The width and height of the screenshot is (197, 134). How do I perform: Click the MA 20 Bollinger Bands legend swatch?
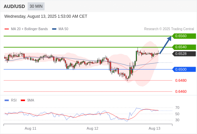coord(7,29)
